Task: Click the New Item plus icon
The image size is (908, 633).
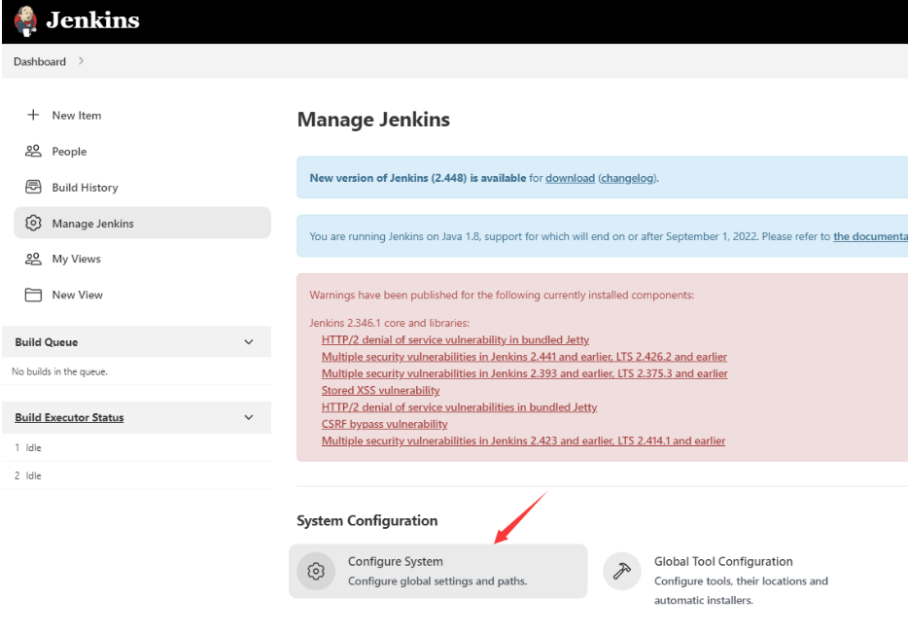Action: 33,115
